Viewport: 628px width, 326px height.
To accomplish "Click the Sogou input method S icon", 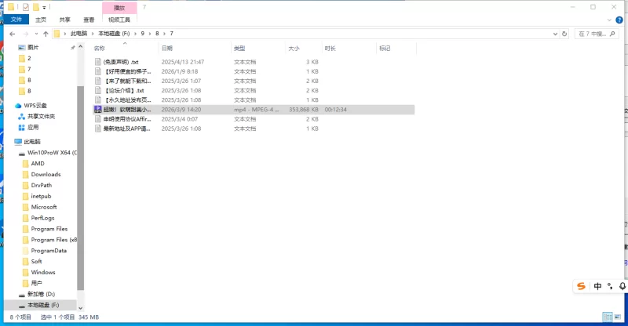I will (581, 287).
